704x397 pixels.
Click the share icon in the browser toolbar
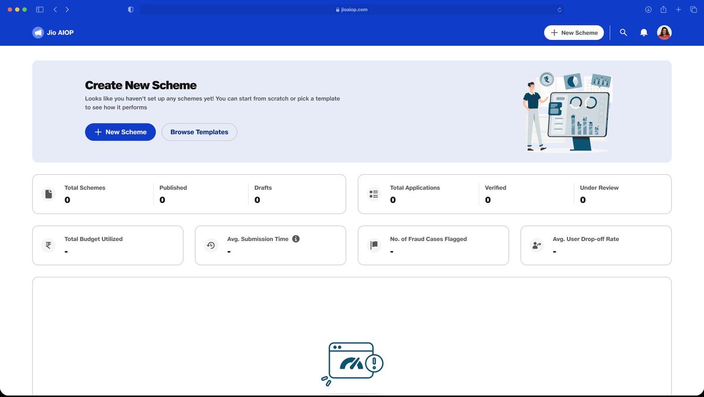pyautogui.click(x=664, y=9)
